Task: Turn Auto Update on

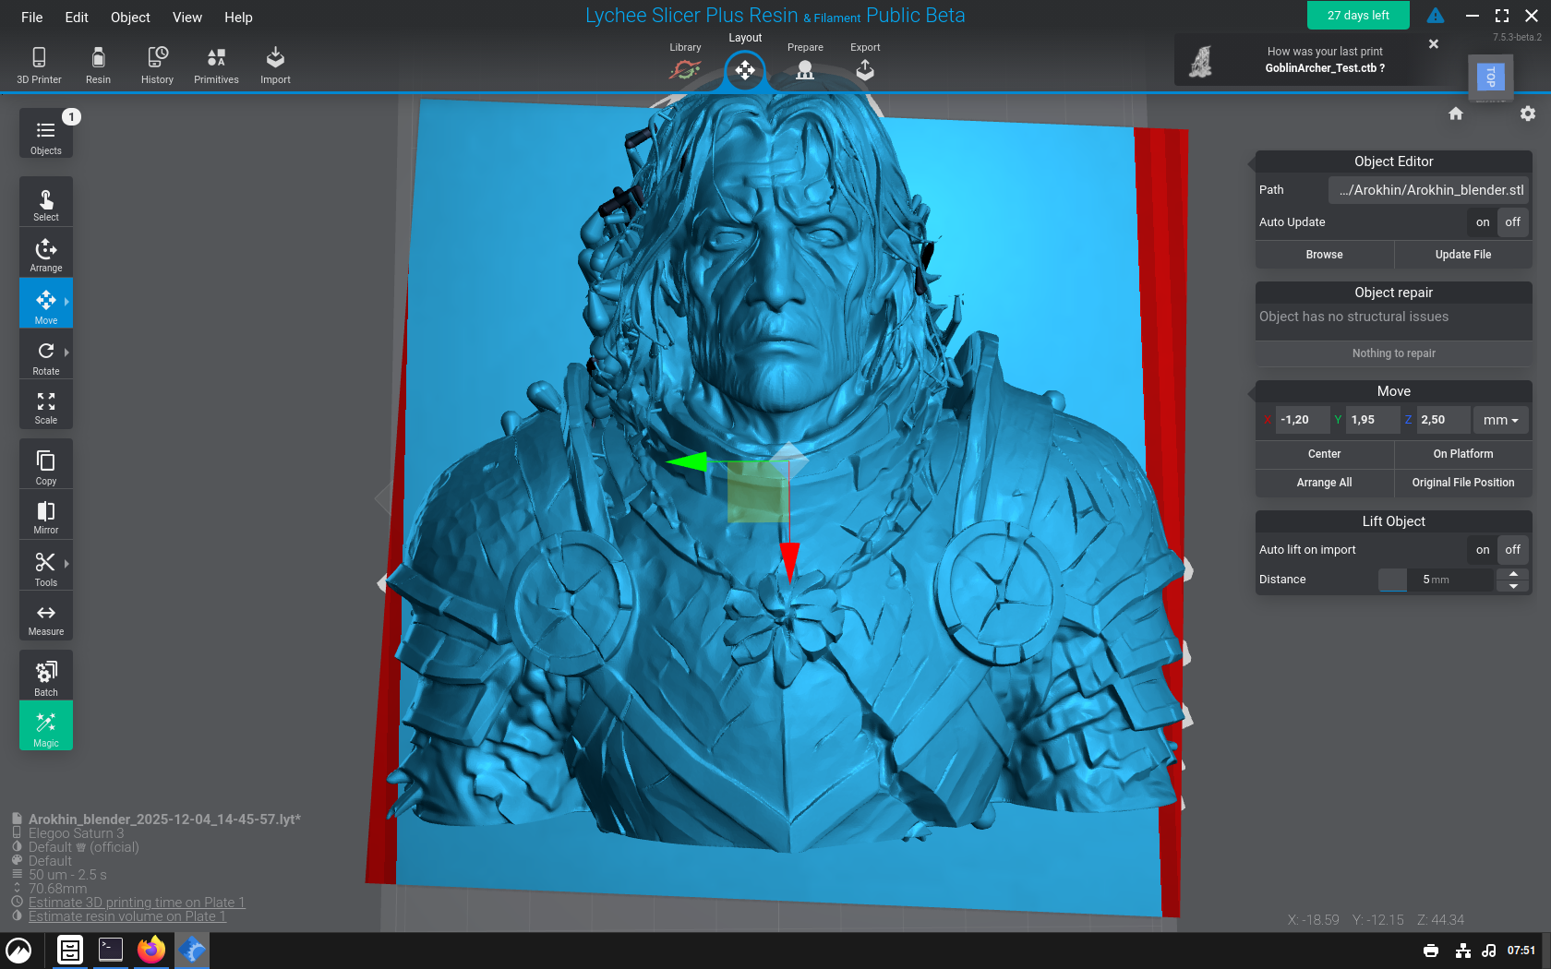Action: [x=1483, y=222]
